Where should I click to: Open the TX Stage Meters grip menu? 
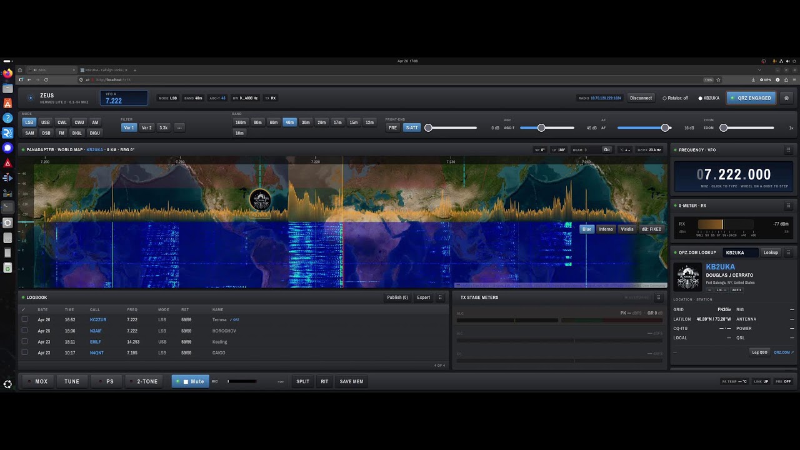coord(658,297)
